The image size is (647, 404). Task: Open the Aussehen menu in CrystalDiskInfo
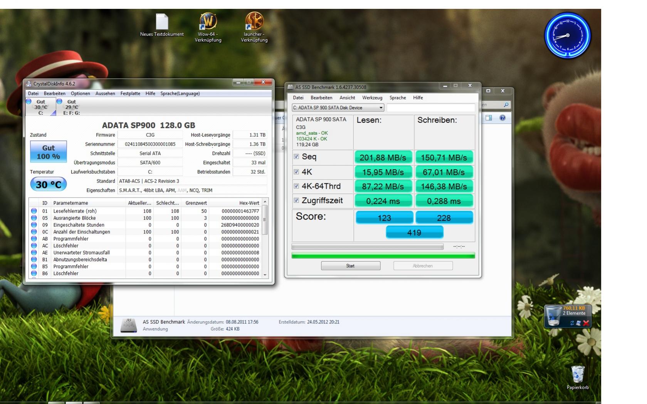(105, 94)
